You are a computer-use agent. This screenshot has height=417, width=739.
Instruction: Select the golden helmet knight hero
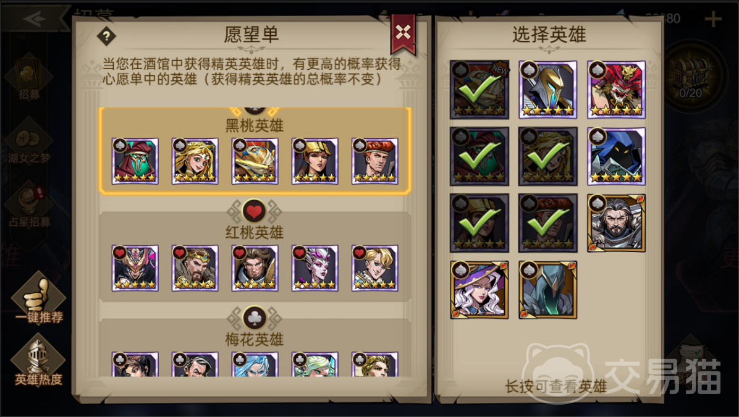[x=547, y=90]
